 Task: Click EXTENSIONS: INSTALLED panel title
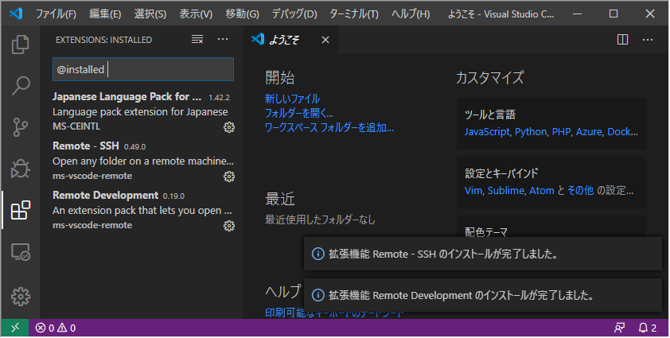(103, 40)
